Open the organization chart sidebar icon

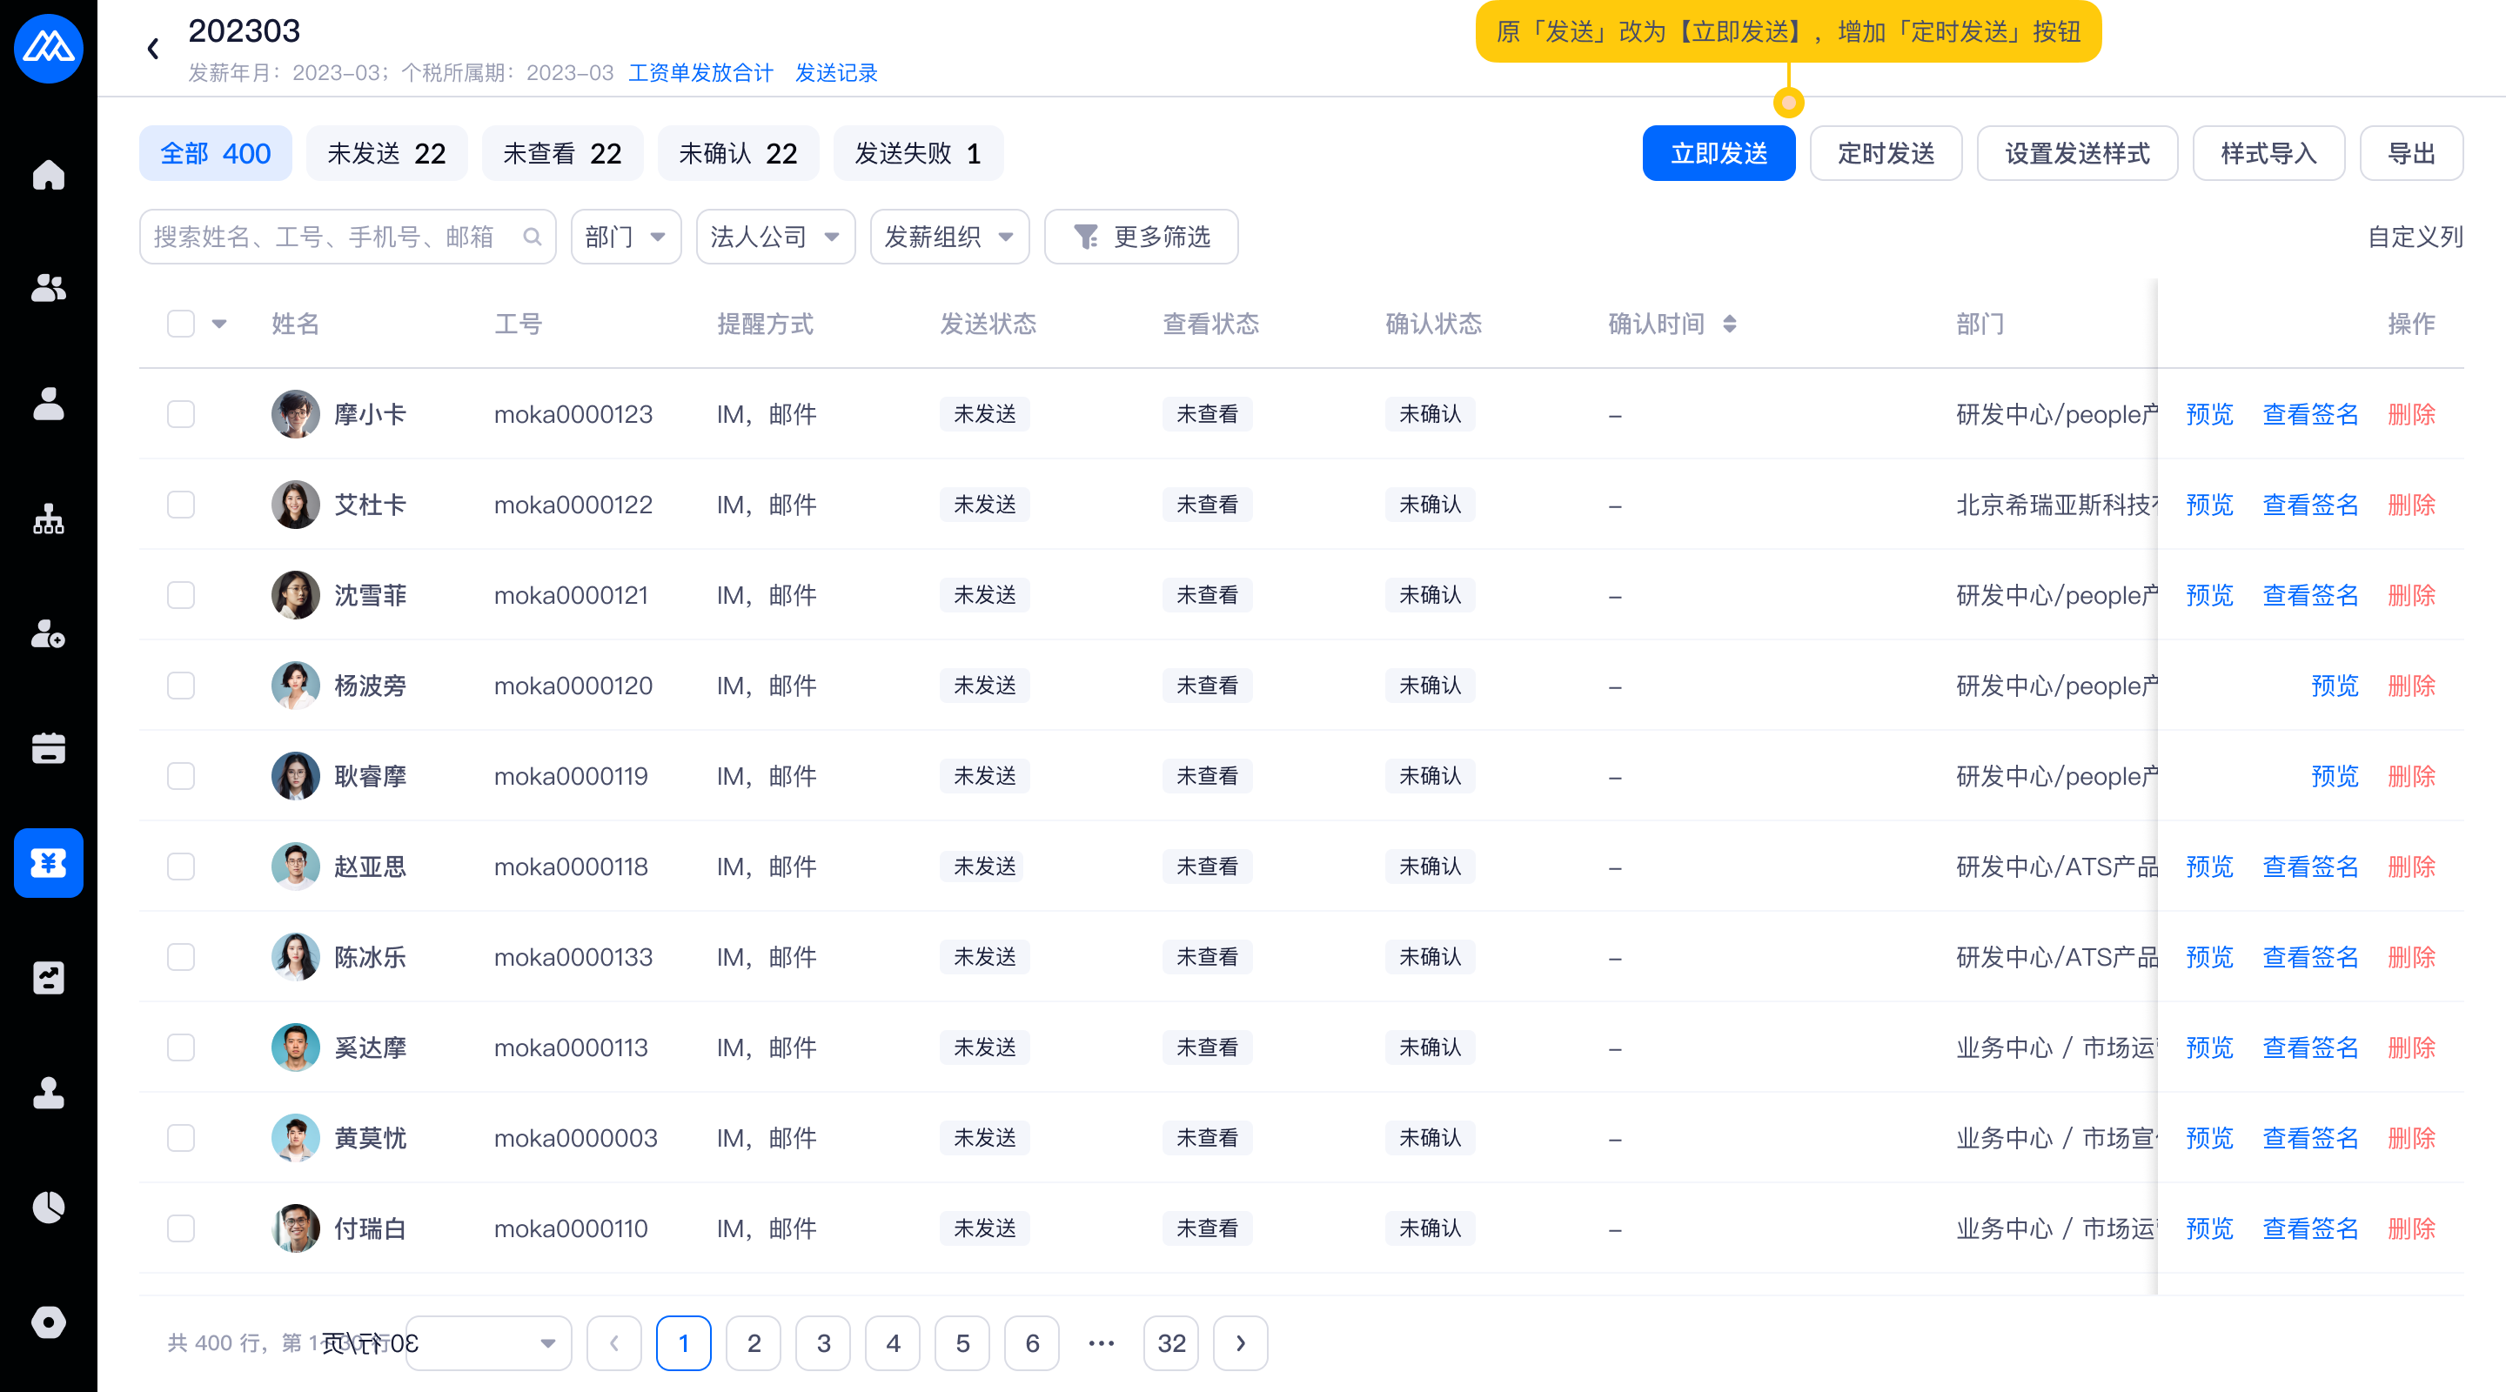48,519
